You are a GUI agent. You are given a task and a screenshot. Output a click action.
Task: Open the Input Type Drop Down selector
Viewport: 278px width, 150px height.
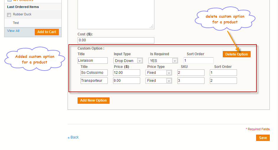128,61
